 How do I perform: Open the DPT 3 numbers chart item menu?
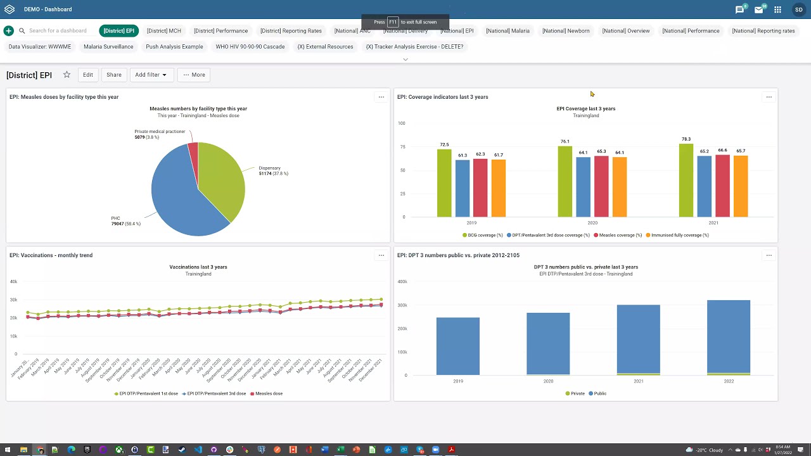(x=769, y=255)
